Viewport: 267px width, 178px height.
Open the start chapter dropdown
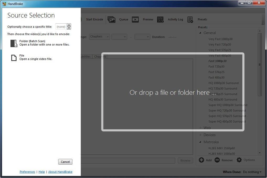tap(119, 37)
